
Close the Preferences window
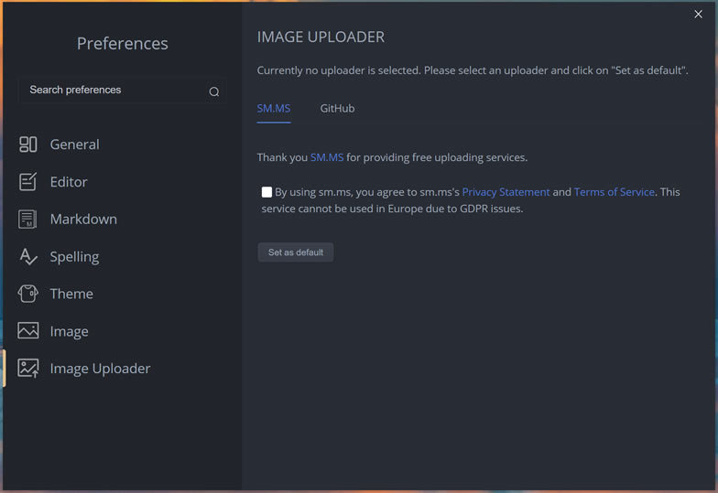point(699,14)
